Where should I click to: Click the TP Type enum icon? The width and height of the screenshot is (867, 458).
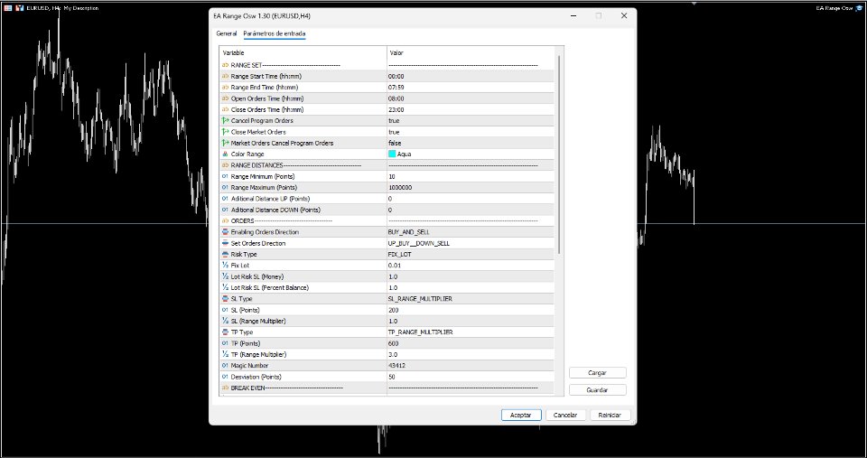point(225,332)
